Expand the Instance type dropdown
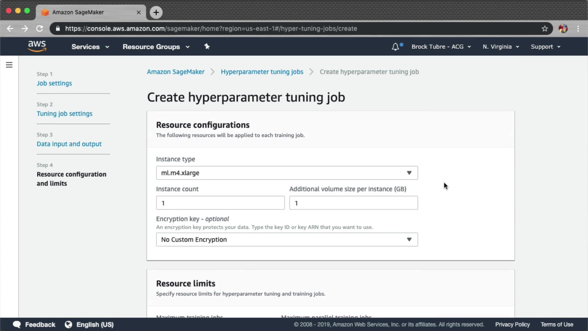Image resolution: width=588 pixels, height=331 pixels. (287, 173)
